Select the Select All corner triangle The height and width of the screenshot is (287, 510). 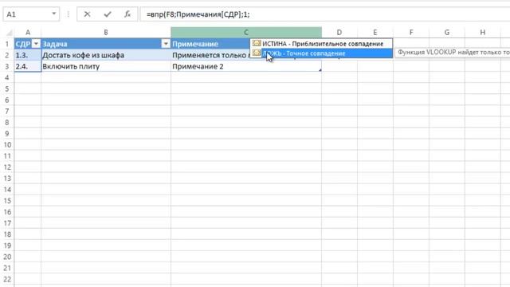10,32
